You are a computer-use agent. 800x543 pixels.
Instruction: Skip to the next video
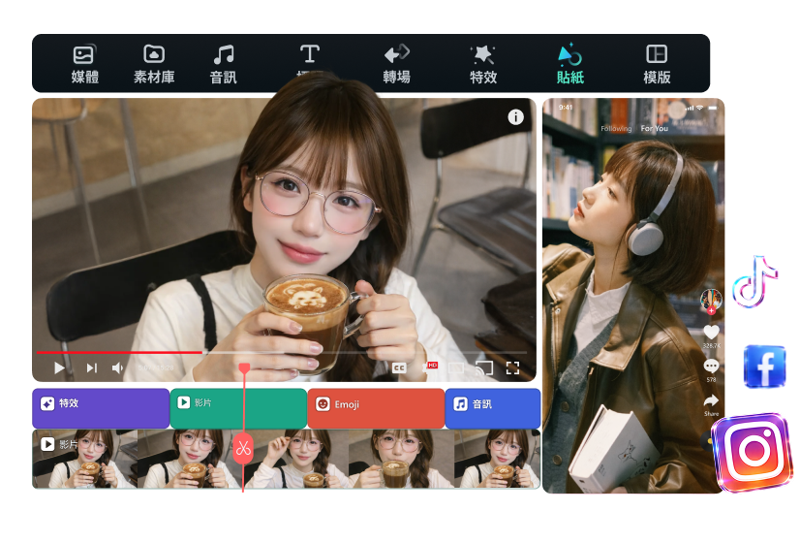92,368
